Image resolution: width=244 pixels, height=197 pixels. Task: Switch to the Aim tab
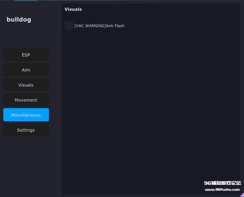click(26, 70)
